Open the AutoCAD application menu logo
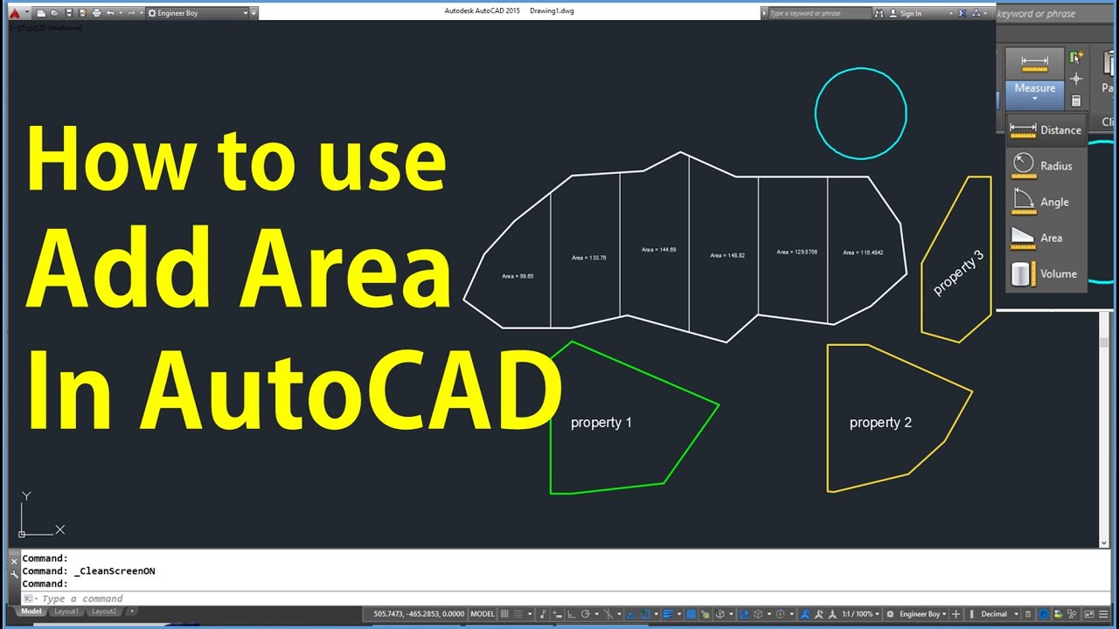The image size is (1119, 629). coord(14,13)
